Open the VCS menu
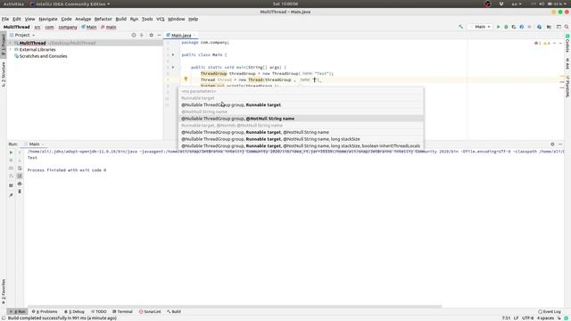The width and height of the screenshot is (571, 321). 161,19
